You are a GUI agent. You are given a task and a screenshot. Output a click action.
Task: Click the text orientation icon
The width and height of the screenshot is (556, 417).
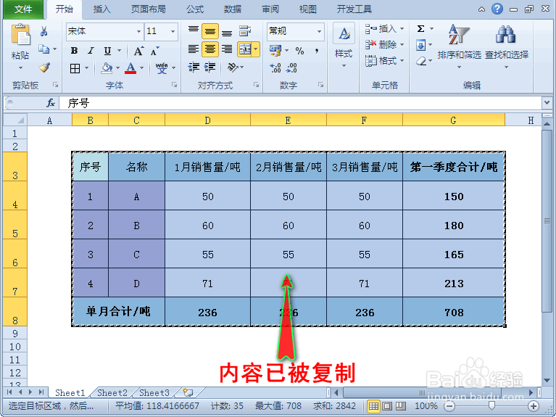coord(232,67)
